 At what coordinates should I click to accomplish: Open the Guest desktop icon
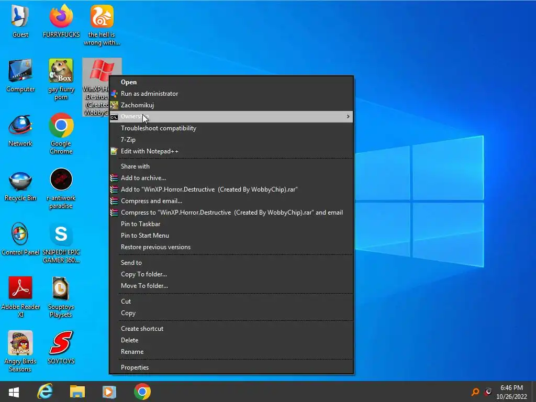pos(20,21)
